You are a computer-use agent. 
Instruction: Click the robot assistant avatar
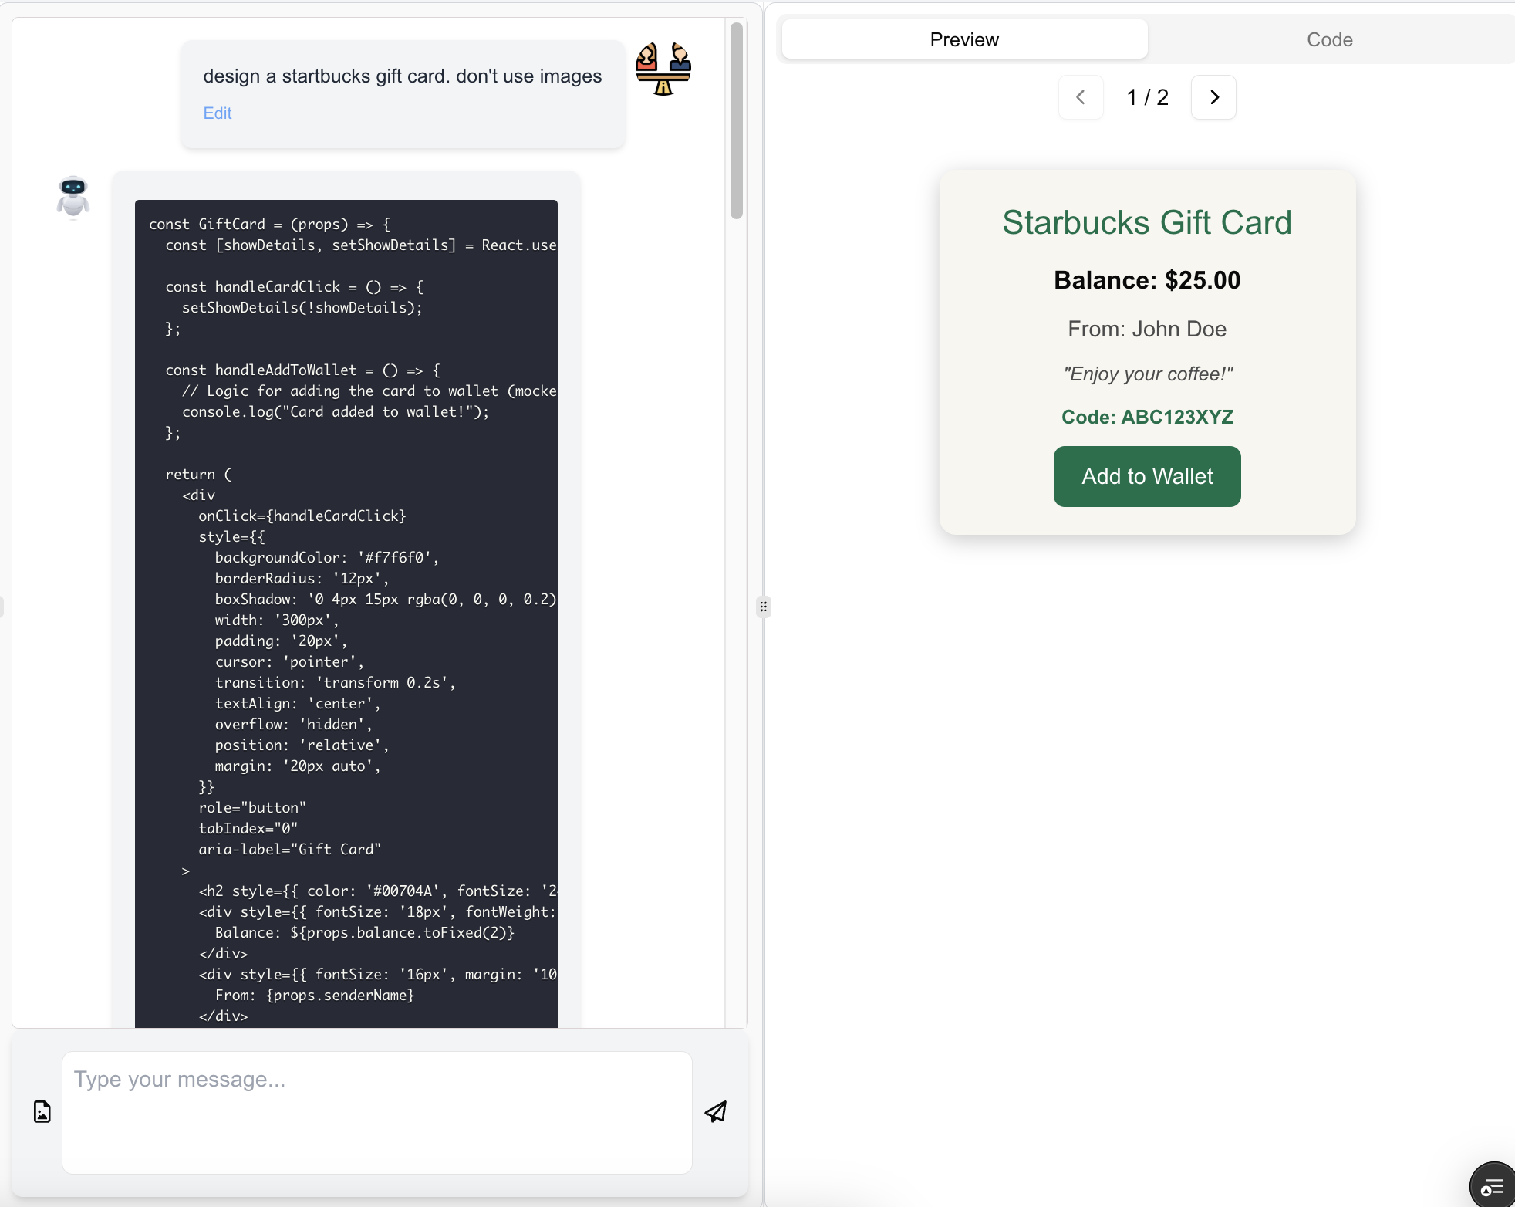pyautogui.click(x=73, y=197)
